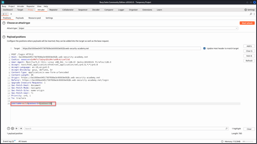
Task: Click the help icon beside editor search
Action: click(x=9, y=129)
